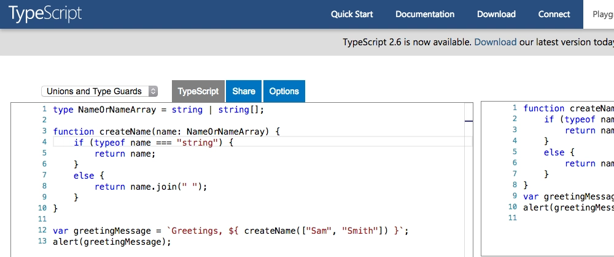Click the return name.join line in the editor
Screen dimensions: 614x257
[x=150, y=187]
